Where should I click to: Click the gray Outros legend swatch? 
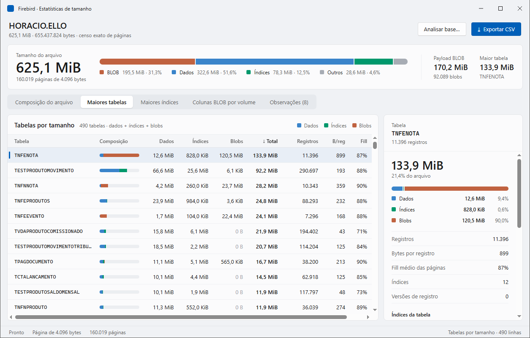322,73
